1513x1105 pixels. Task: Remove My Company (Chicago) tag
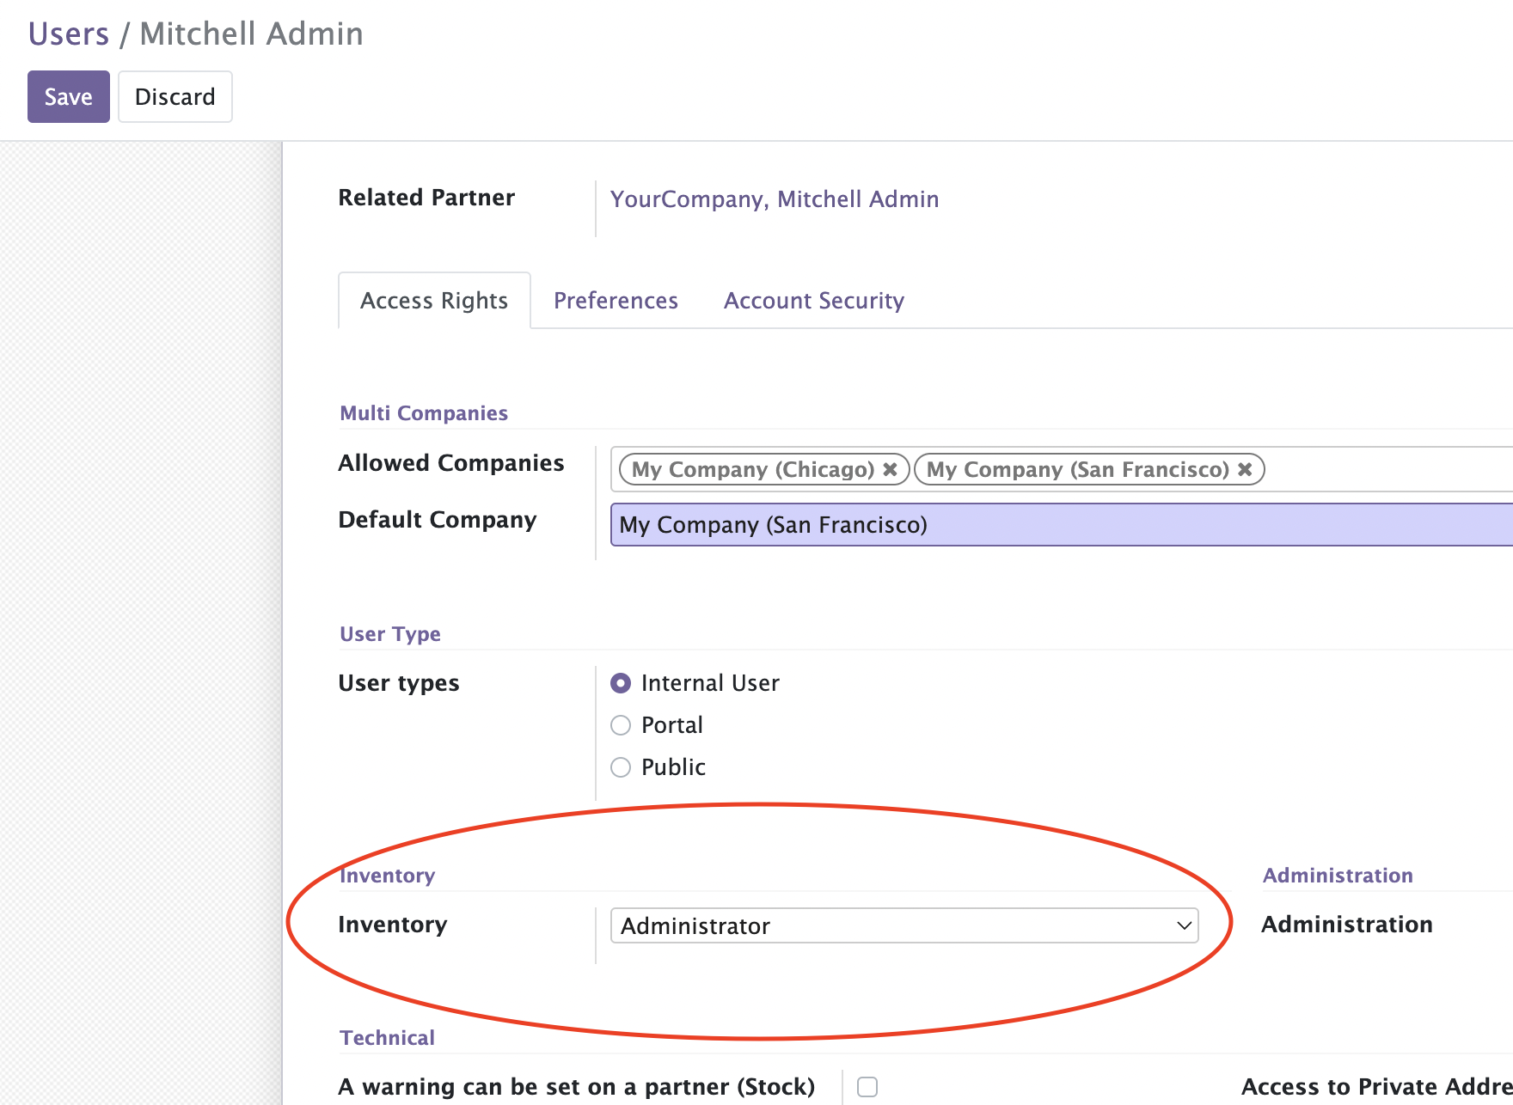click(891, 469)
